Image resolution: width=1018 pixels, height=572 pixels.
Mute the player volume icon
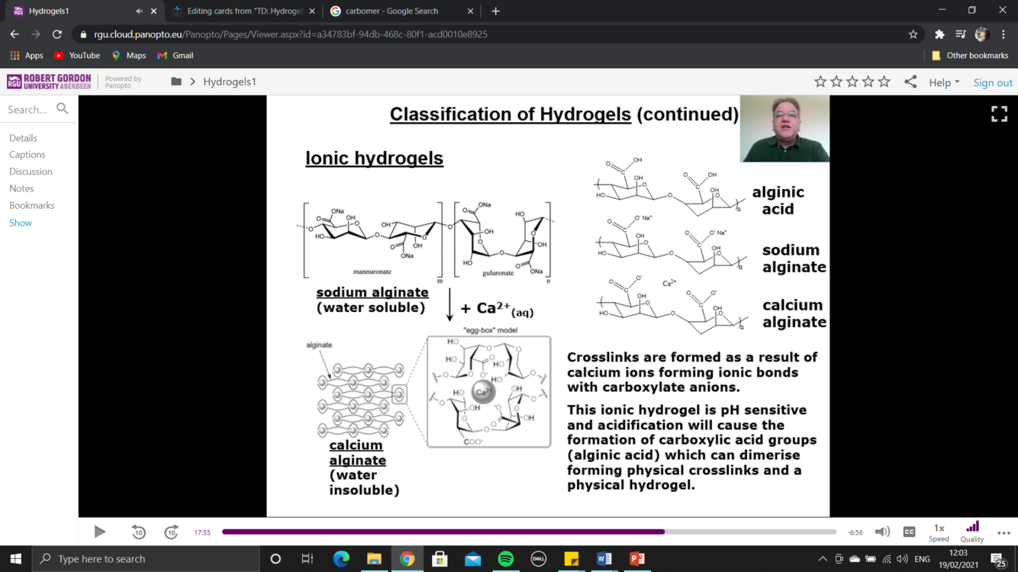pyautogui.click(x=882, y=532)
